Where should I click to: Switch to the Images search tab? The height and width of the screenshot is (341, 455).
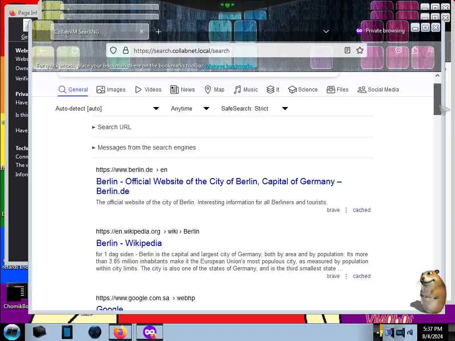[x=111, y=90]
